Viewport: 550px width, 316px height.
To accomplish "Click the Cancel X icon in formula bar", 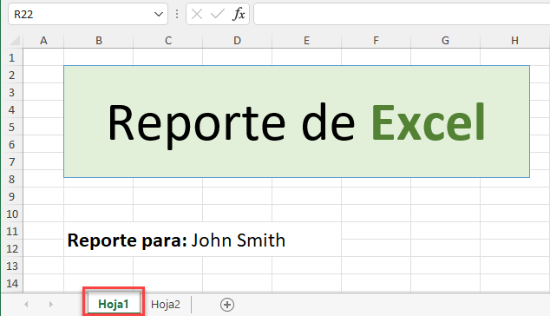I will (197, 15).
